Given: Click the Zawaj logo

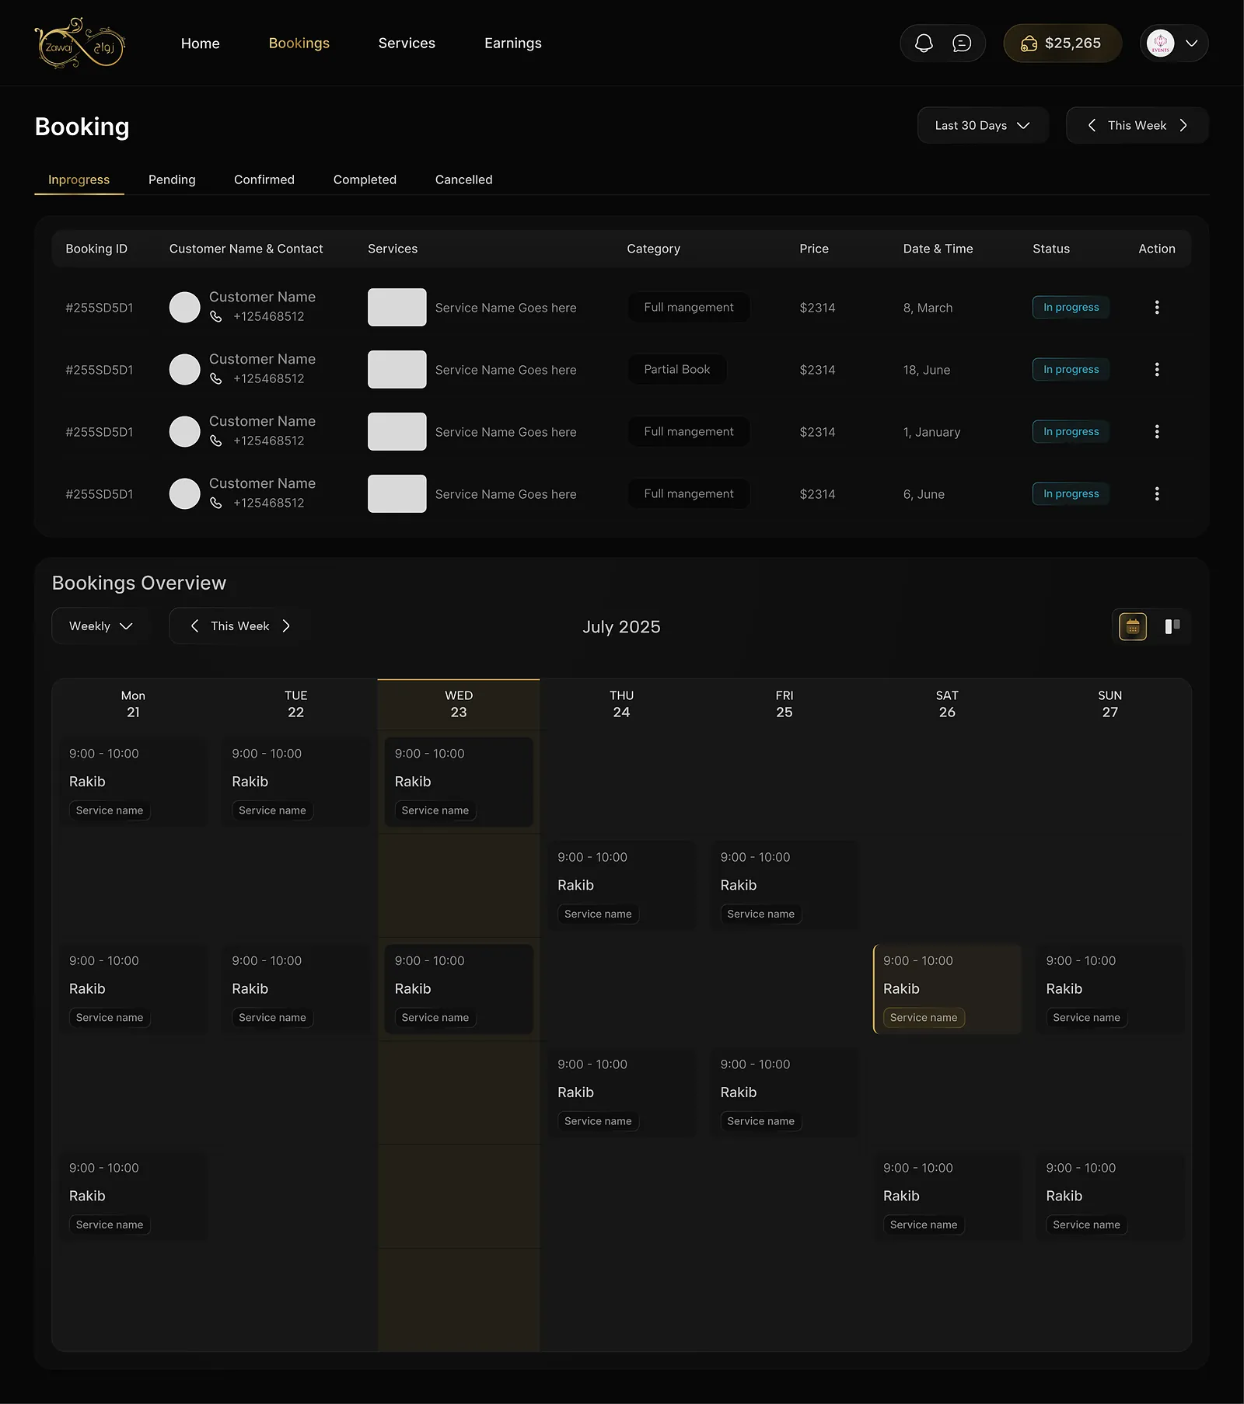Looking at the screenshot, I should (x=80, y=43).
